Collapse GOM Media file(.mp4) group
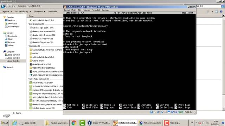Image resolution: width=225 pixels, height=126 pixels. click(x=28, y=79)
